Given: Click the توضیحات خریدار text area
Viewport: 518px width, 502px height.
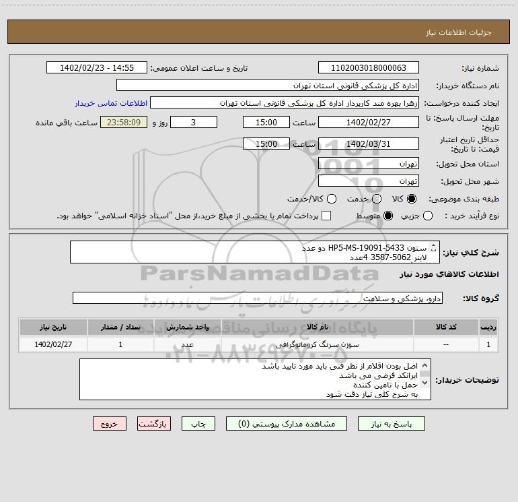Looking at the screenshot, I should [x=256, y=379].
